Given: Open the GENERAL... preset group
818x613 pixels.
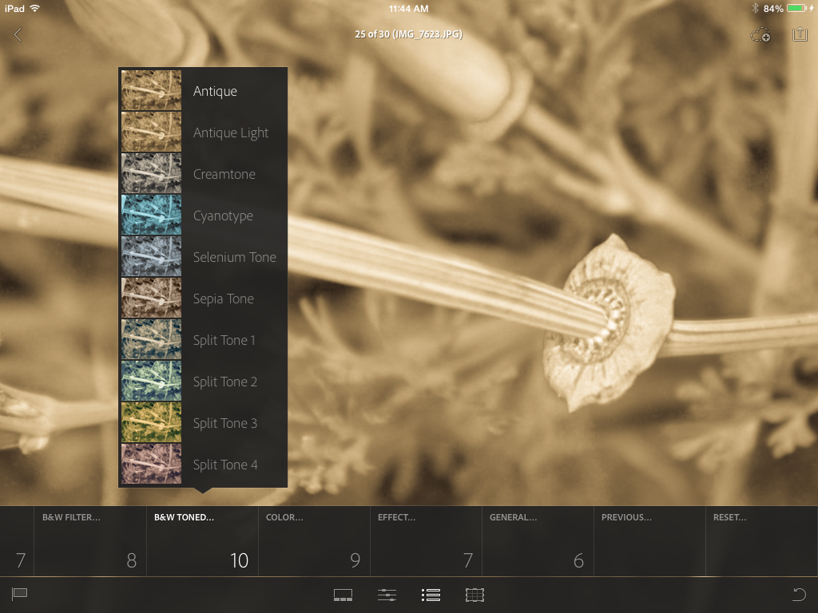Looking at the screenshot, I should [x=538, y=541].
